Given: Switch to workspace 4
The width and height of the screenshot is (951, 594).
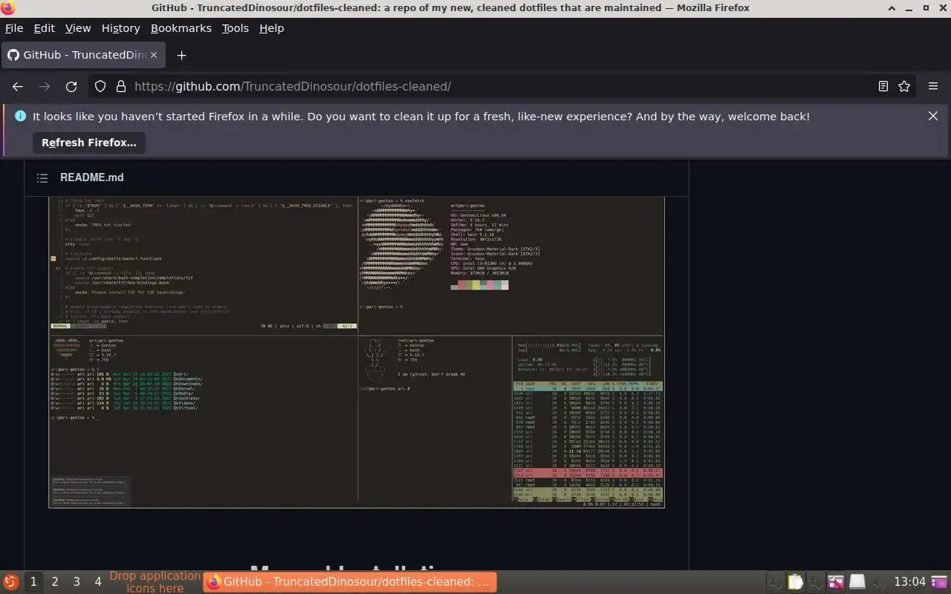Looking at the screenshot, I should [x=97, y=582].
